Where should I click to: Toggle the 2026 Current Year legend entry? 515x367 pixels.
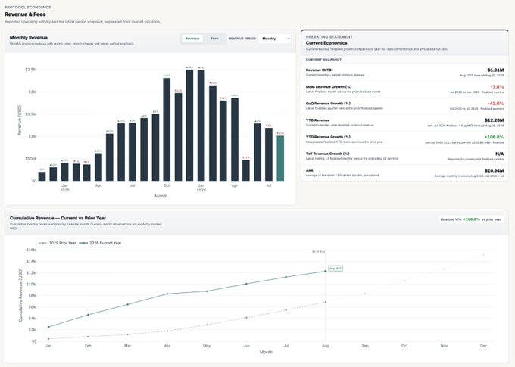tap(101, 243)
